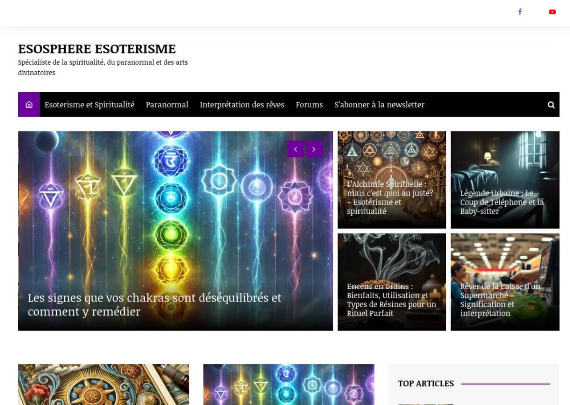This screenshot has width=570, height=405.
Task: Click the TOP ARTICLES section heading
Action: coord(426,384)
